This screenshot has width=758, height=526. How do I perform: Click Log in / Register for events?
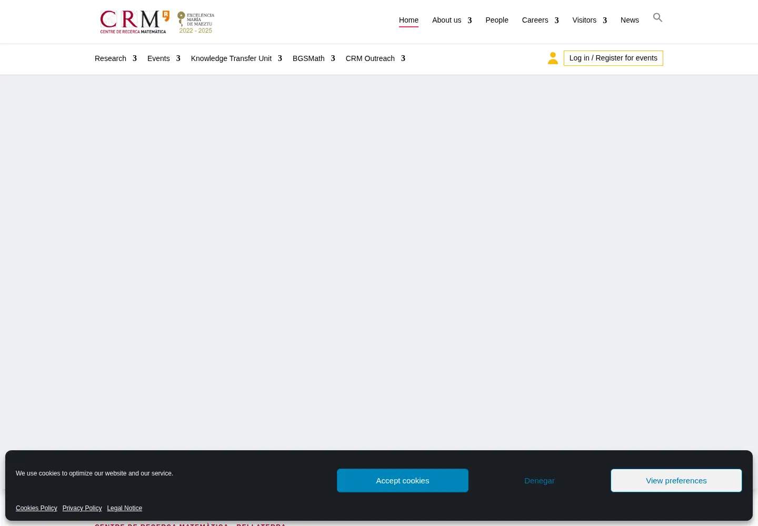click(613, 58)
